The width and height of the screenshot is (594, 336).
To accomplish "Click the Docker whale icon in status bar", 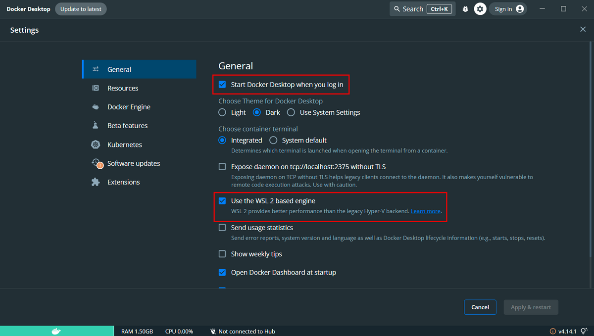I will pos(56,331).
